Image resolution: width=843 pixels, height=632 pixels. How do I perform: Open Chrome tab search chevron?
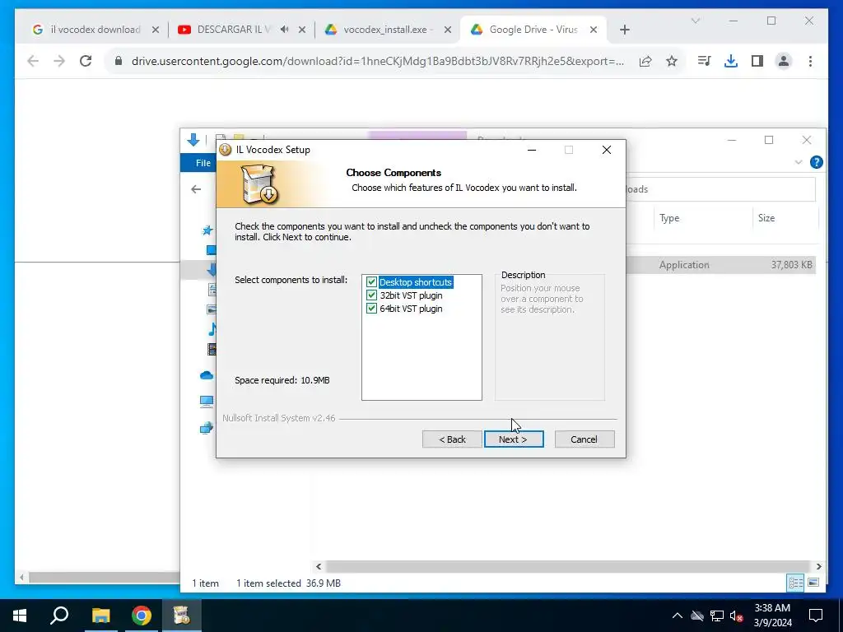coord(695,21)
